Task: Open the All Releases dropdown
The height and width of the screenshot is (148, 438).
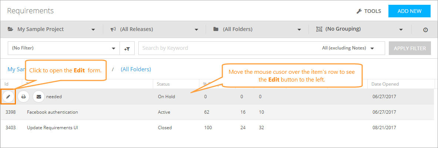Action: (x=196, y=30)
